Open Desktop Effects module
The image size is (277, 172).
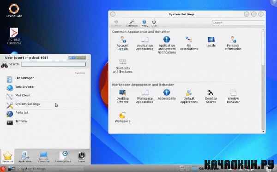tap(123, 96)
